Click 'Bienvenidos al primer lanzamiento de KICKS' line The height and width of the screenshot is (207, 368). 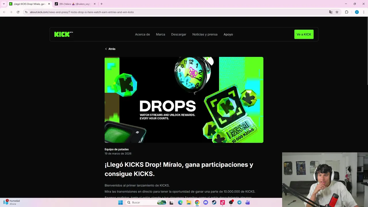137,185
